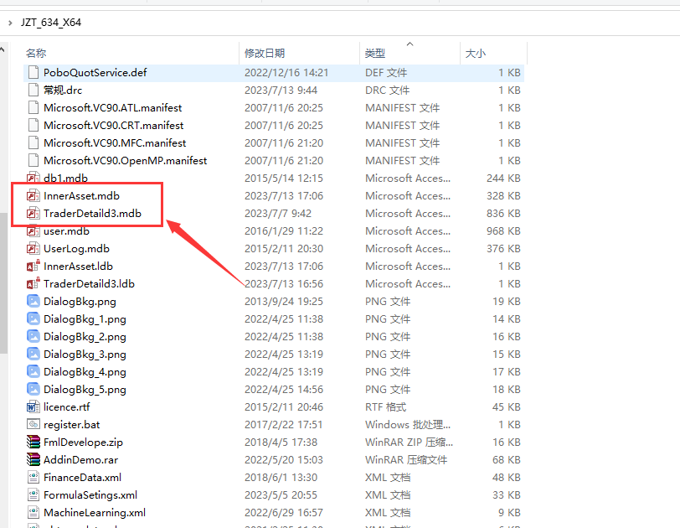Screen dimensions: 680x528
Task: Click the DialogBkg_5.png image icon
Action: [33, 389]
